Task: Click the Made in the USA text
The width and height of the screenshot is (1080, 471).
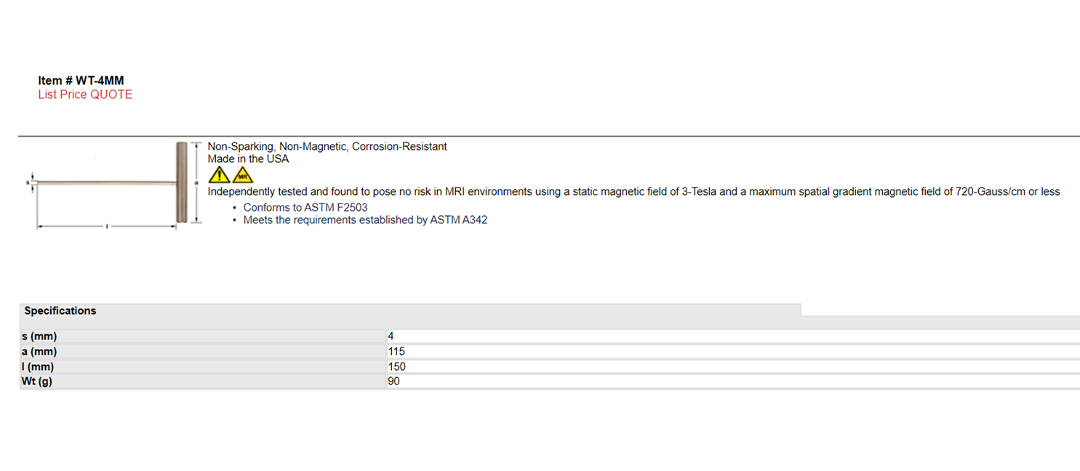Action: click(248, 159)
